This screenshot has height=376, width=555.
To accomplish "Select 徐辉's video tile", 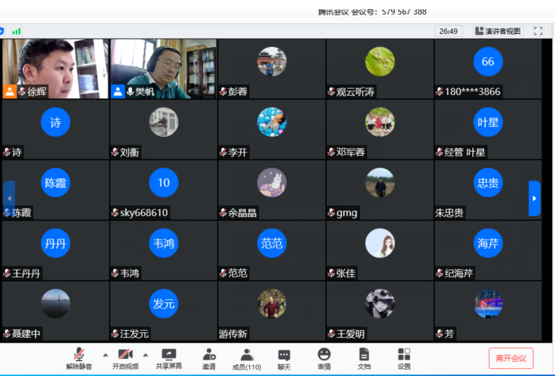I will (x=55, y=68).
